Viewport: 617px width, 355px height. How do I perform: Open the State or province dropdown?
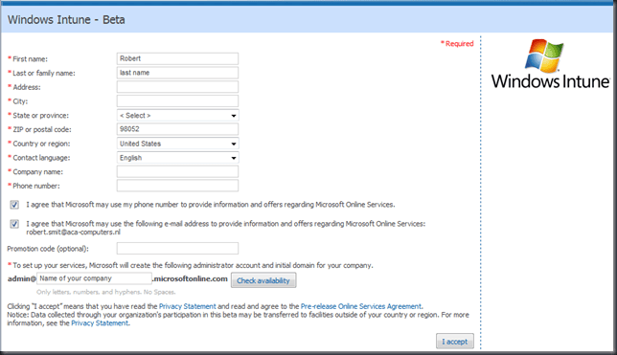177,115
